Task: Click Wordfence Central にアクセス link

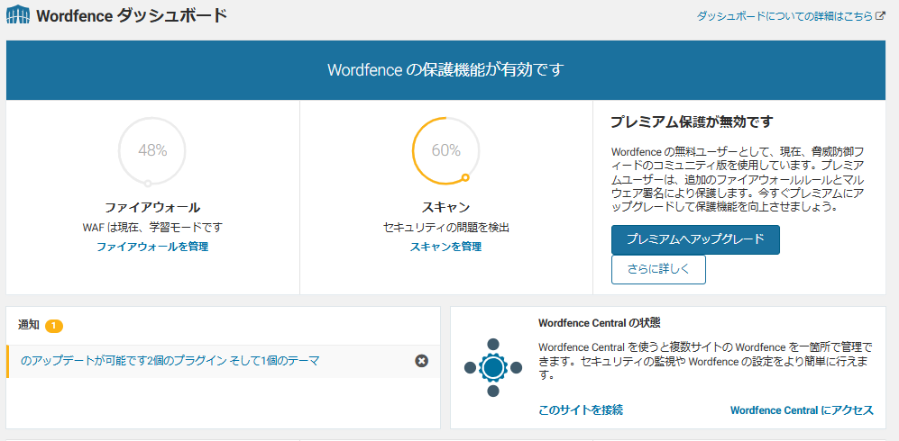Action: pos(802,410)
